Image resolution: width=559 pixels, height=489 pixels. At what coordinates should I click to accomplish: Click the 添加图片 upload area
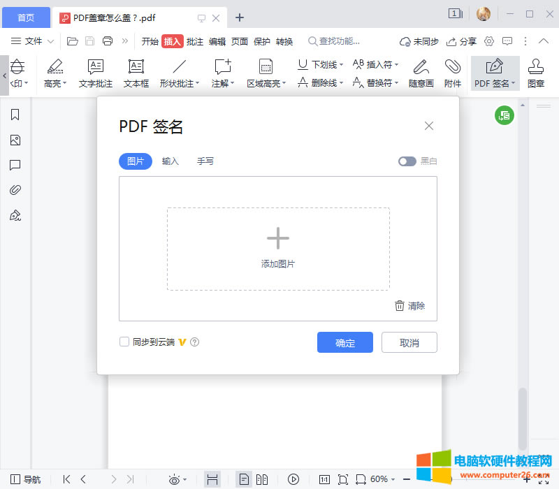click(278, 249)
